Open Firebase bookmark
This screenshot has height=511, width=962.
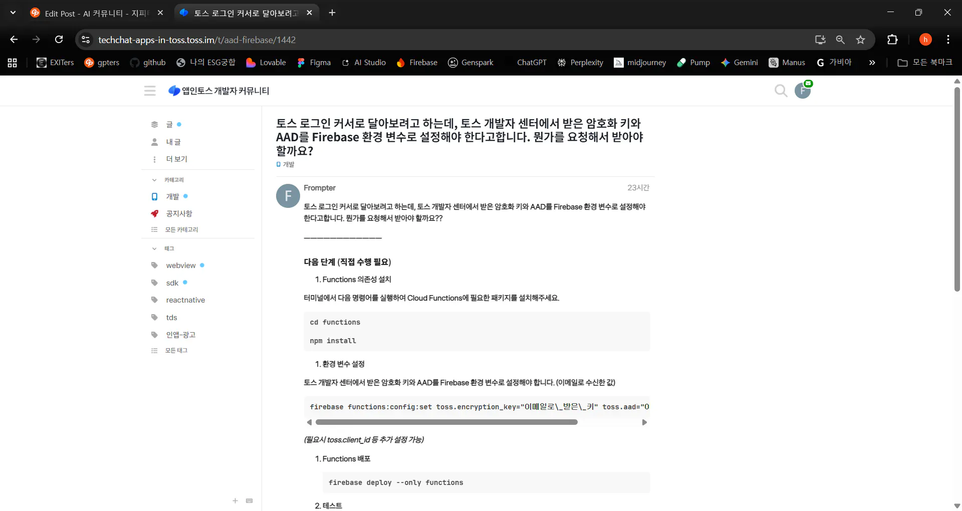coord(417,63)
